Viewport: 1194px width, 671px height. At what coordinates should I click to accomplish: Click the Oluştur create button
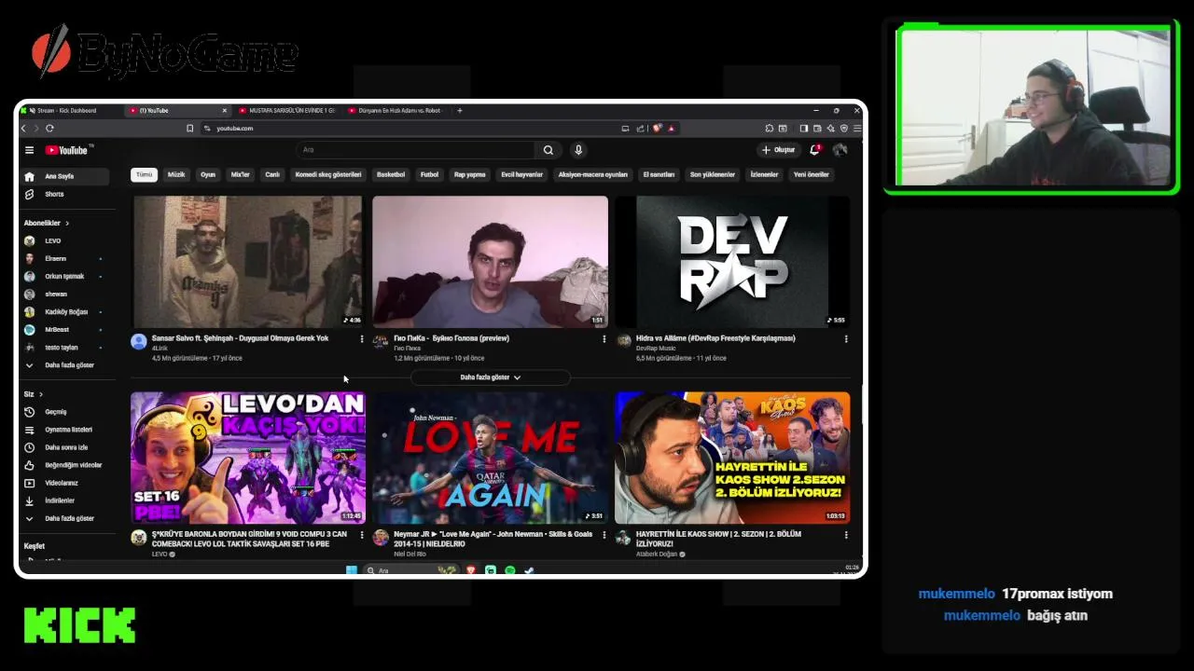(x=779, y=150)
